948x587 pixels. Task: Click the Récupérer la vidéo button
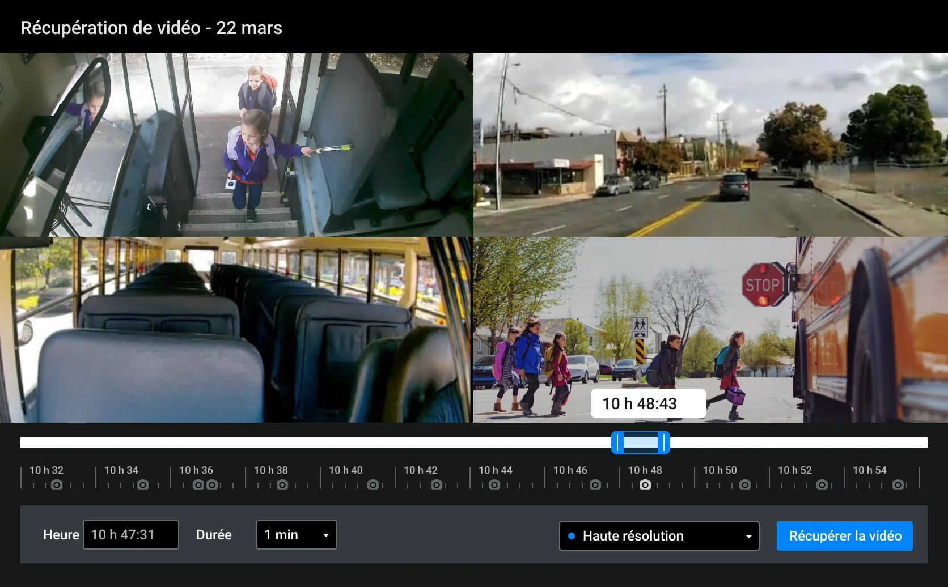[844, 535]
